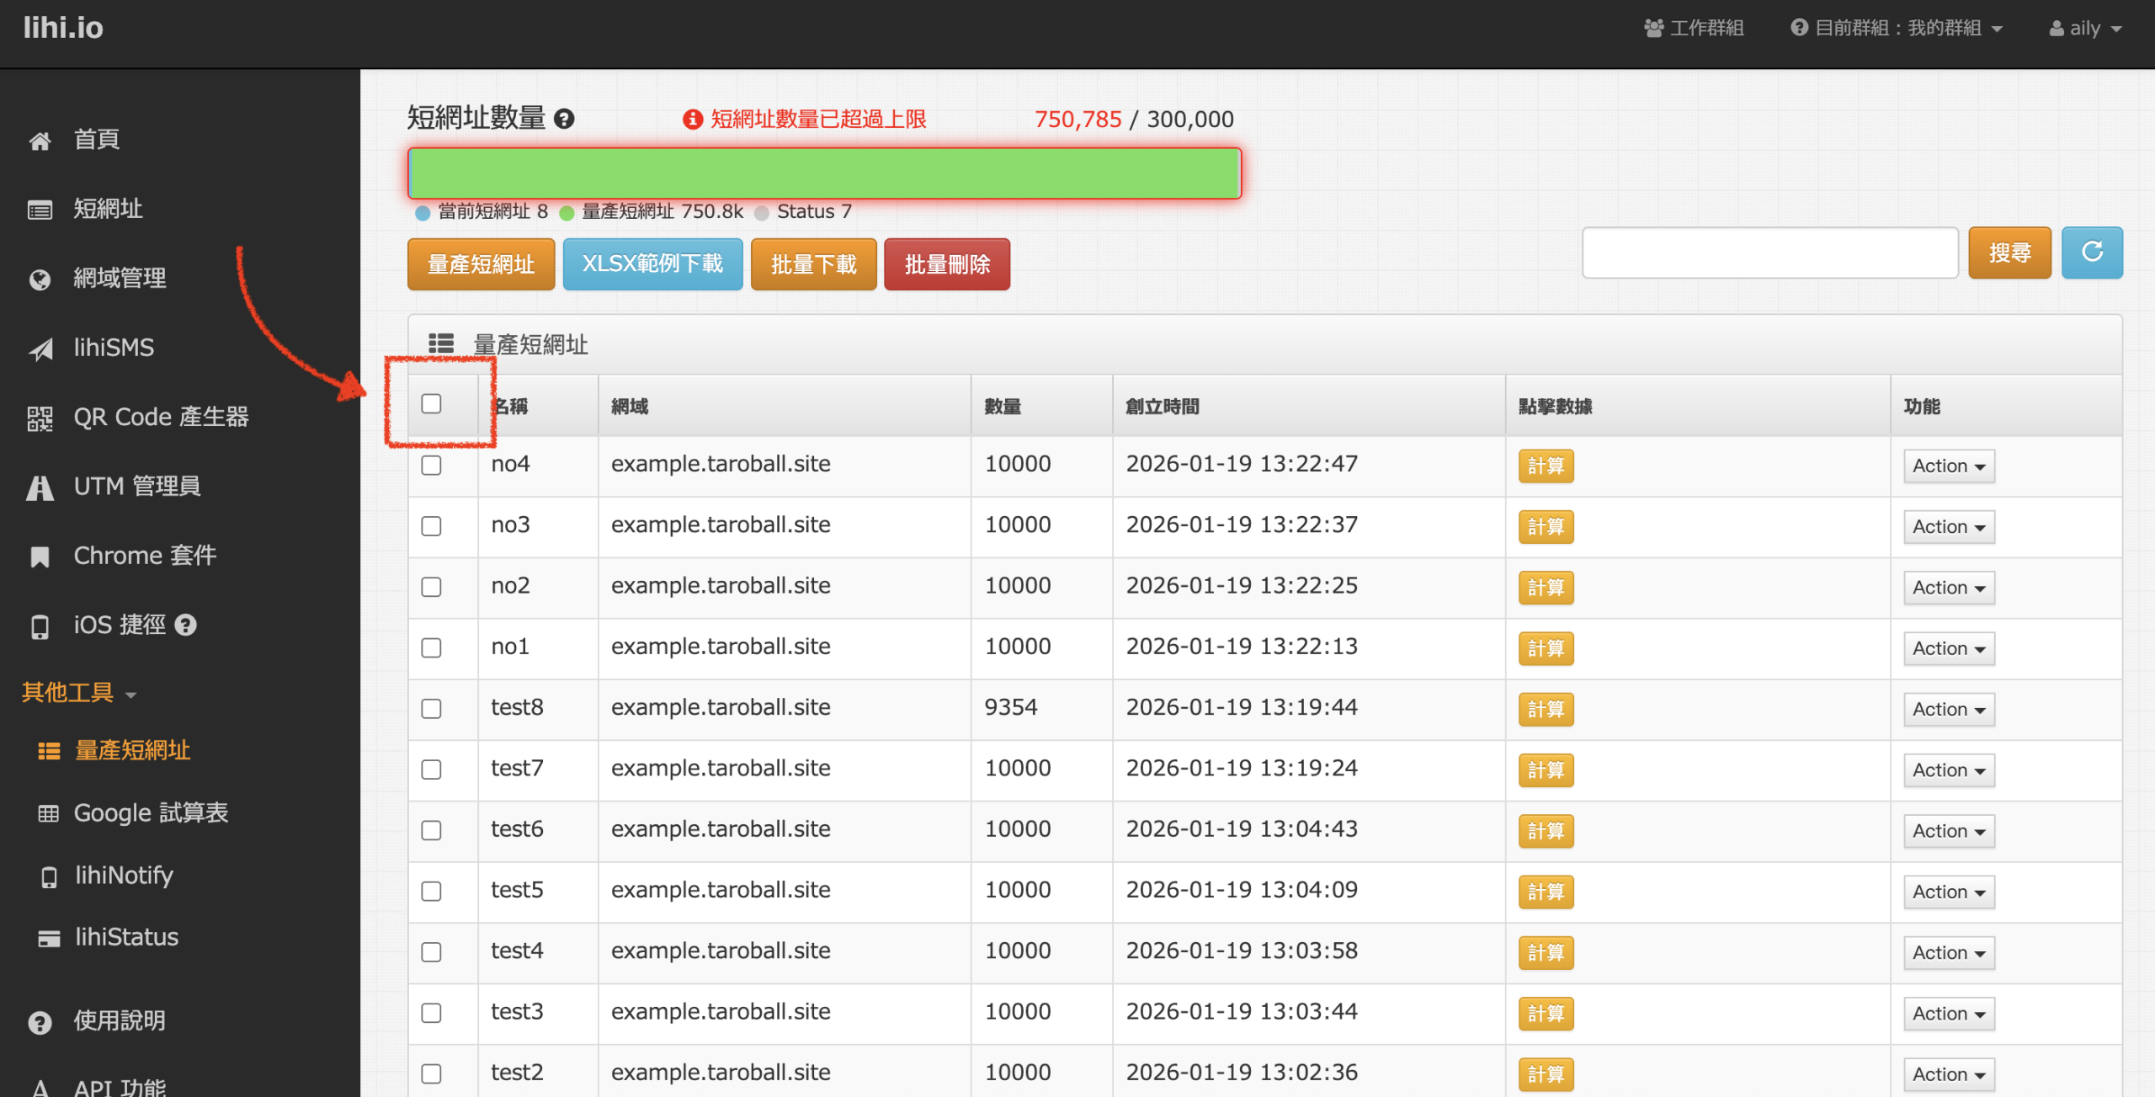Click the Chrome 套件 bookmark icon
Image resolution: width=2155 pixels, height=1097 pixels.
click(x=40, y=557)
